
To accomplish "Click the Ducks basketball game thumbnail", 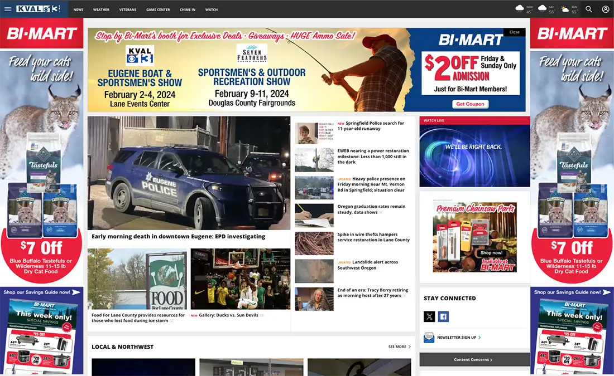I will [x=241, y=279].
